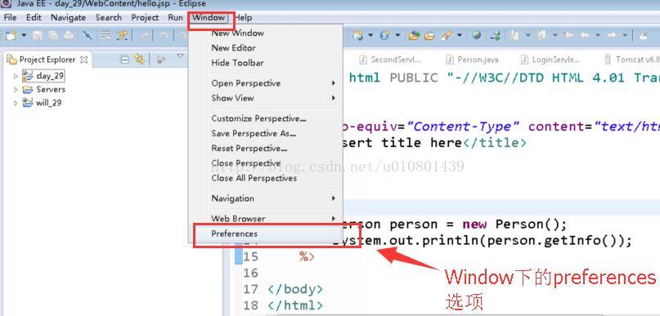Click the Open Web Browser globe icon

click(477, 36)
